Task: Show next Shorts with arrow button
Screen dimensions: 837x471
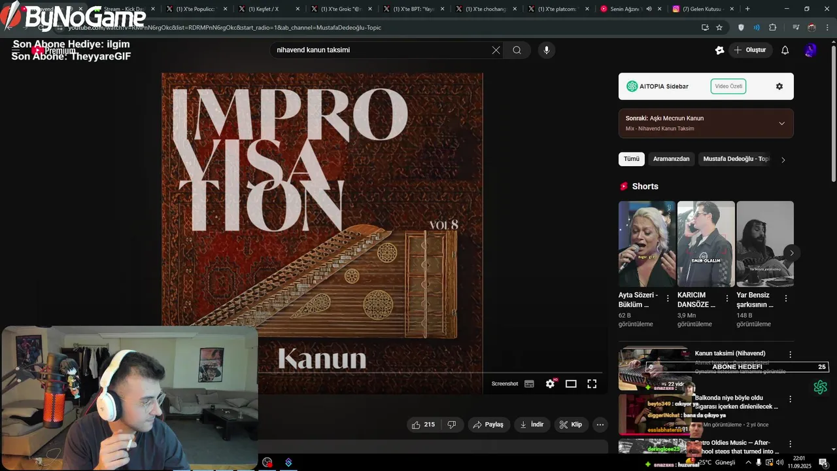Action: [x=792, y=253]
